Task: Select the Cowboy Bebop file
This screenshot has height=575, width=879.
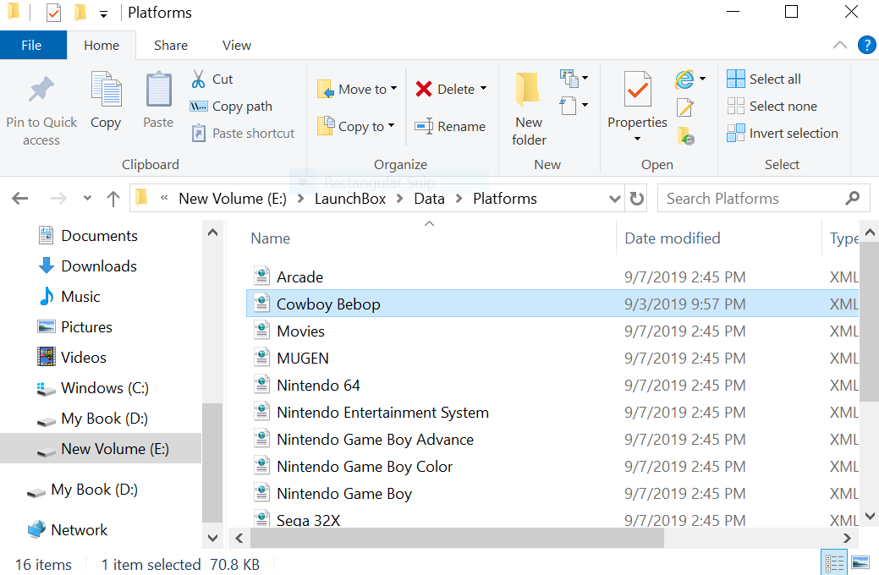Action: 552,304
